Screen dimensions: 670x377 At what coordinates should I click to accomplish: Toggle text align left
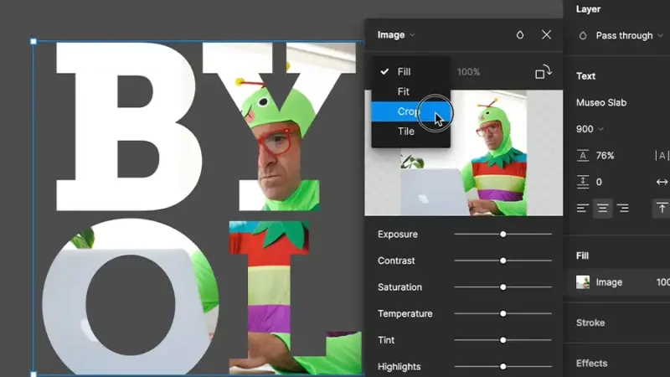click(583, 208)
